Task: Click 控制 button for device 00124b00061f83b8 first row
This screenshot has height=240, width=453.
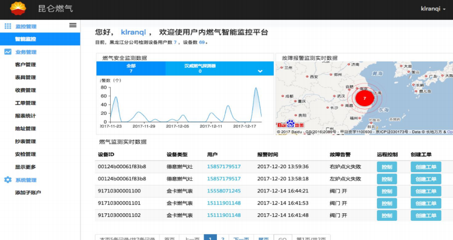Action: pyautogui.click(x=387, y=167)
